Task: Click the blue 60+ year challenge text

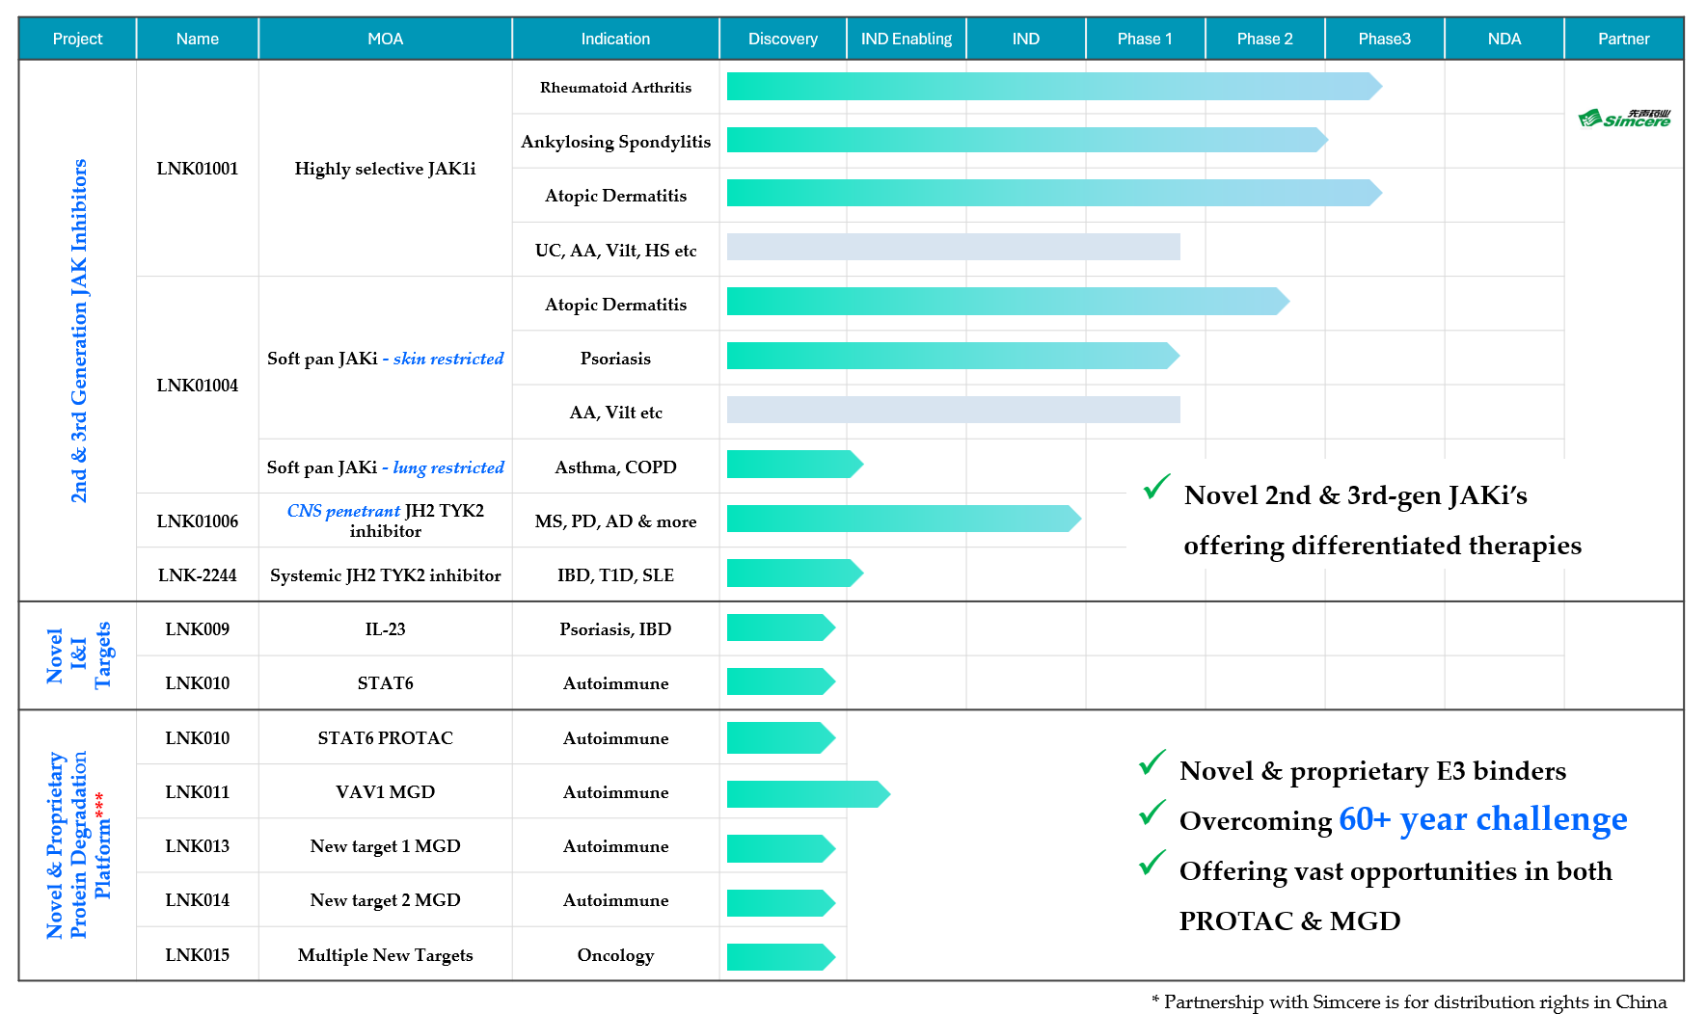Action: pyautogui.click(x=1482, y=819)
